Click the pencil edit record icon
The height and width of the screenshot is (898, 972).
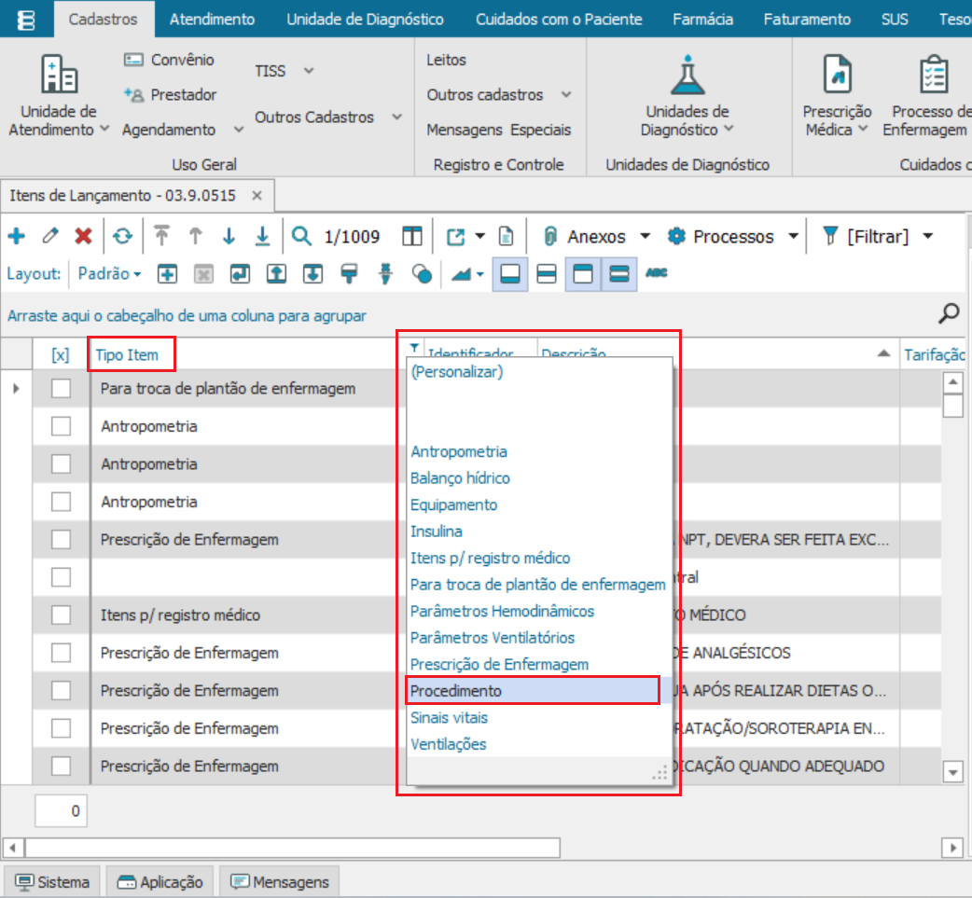[x=49, y=237]
